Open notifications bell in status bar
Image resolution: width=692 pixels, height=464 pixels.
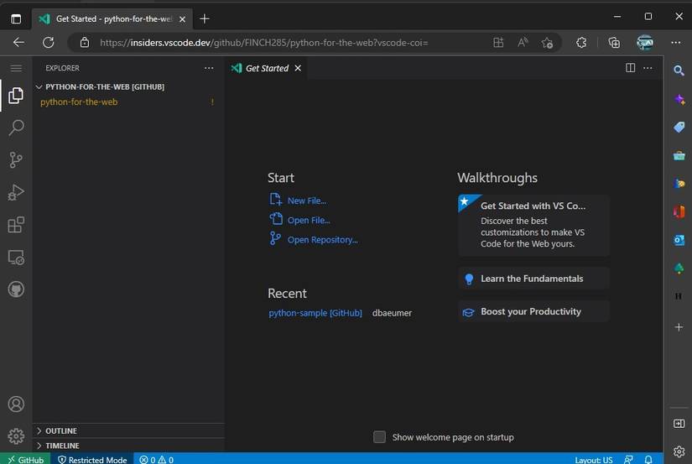tap(648, 460)
